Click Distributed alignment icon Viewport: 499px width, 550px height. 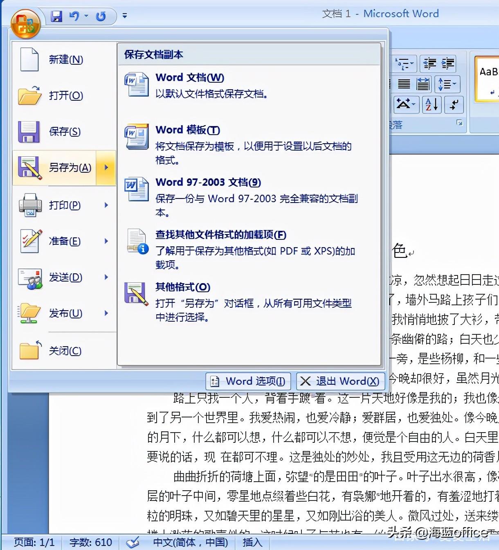click(x=423, y=84)
